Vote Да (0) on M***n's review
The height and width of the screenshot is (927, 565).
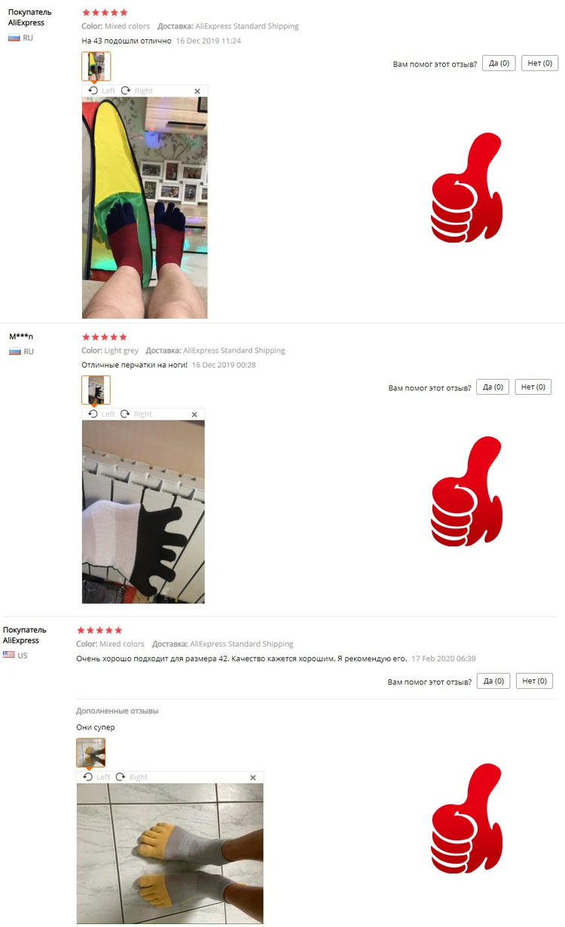point(493,387)
